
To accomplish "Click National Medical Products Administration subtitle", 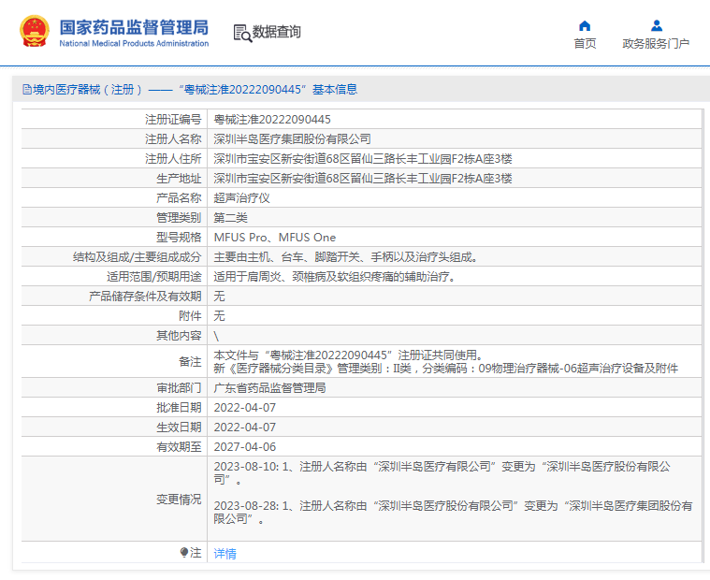I will click(134, 43).
